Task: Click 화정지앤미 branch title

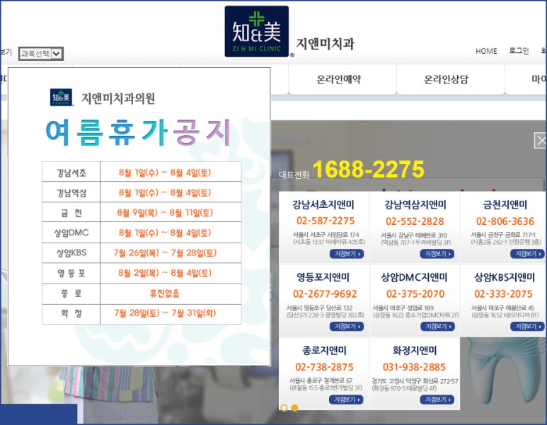Action: [415, 350]
